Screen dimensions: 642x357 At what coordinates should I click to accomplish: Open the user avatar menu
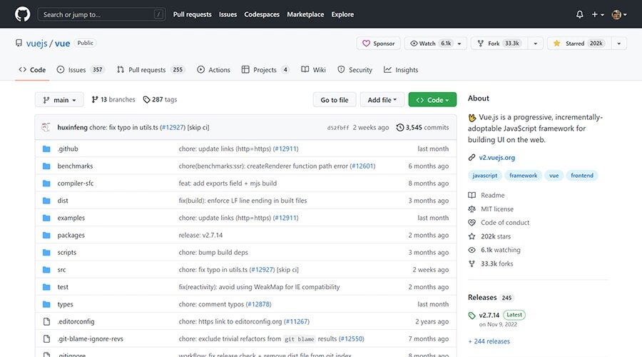tap(619, 14)
